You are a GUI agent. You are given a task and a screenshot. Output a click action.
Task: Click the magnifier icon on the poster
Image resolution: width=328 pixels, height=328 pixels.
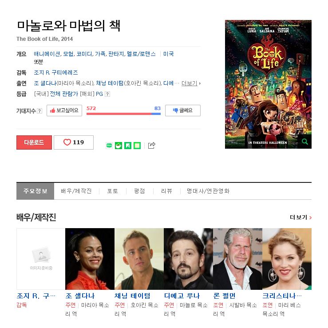(305, 142)
